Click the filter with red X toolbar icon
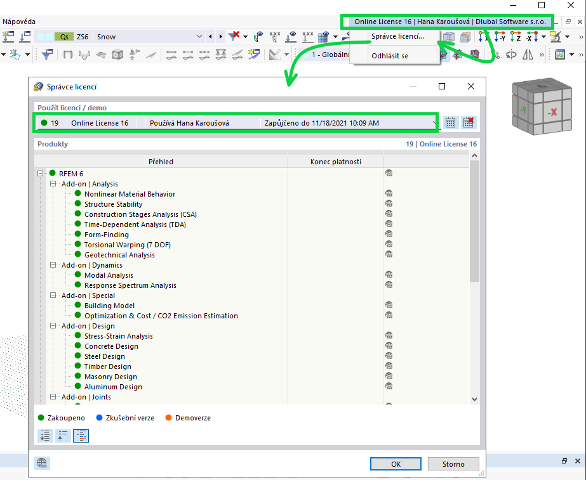 (x=234, y=36)
